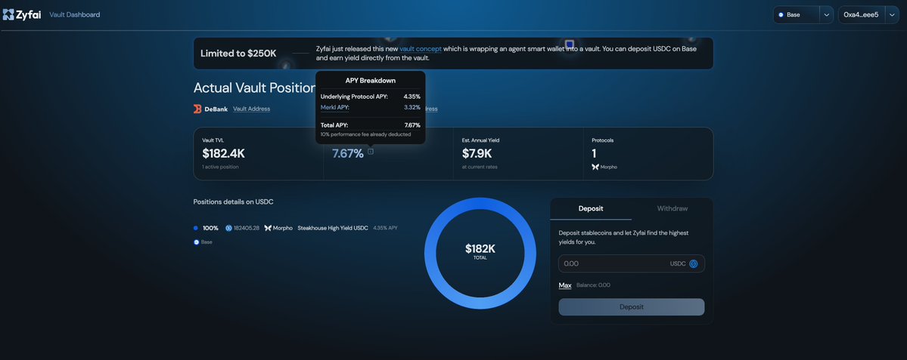Click the $182.4K Vault TVL value

(x=223, y=153)
